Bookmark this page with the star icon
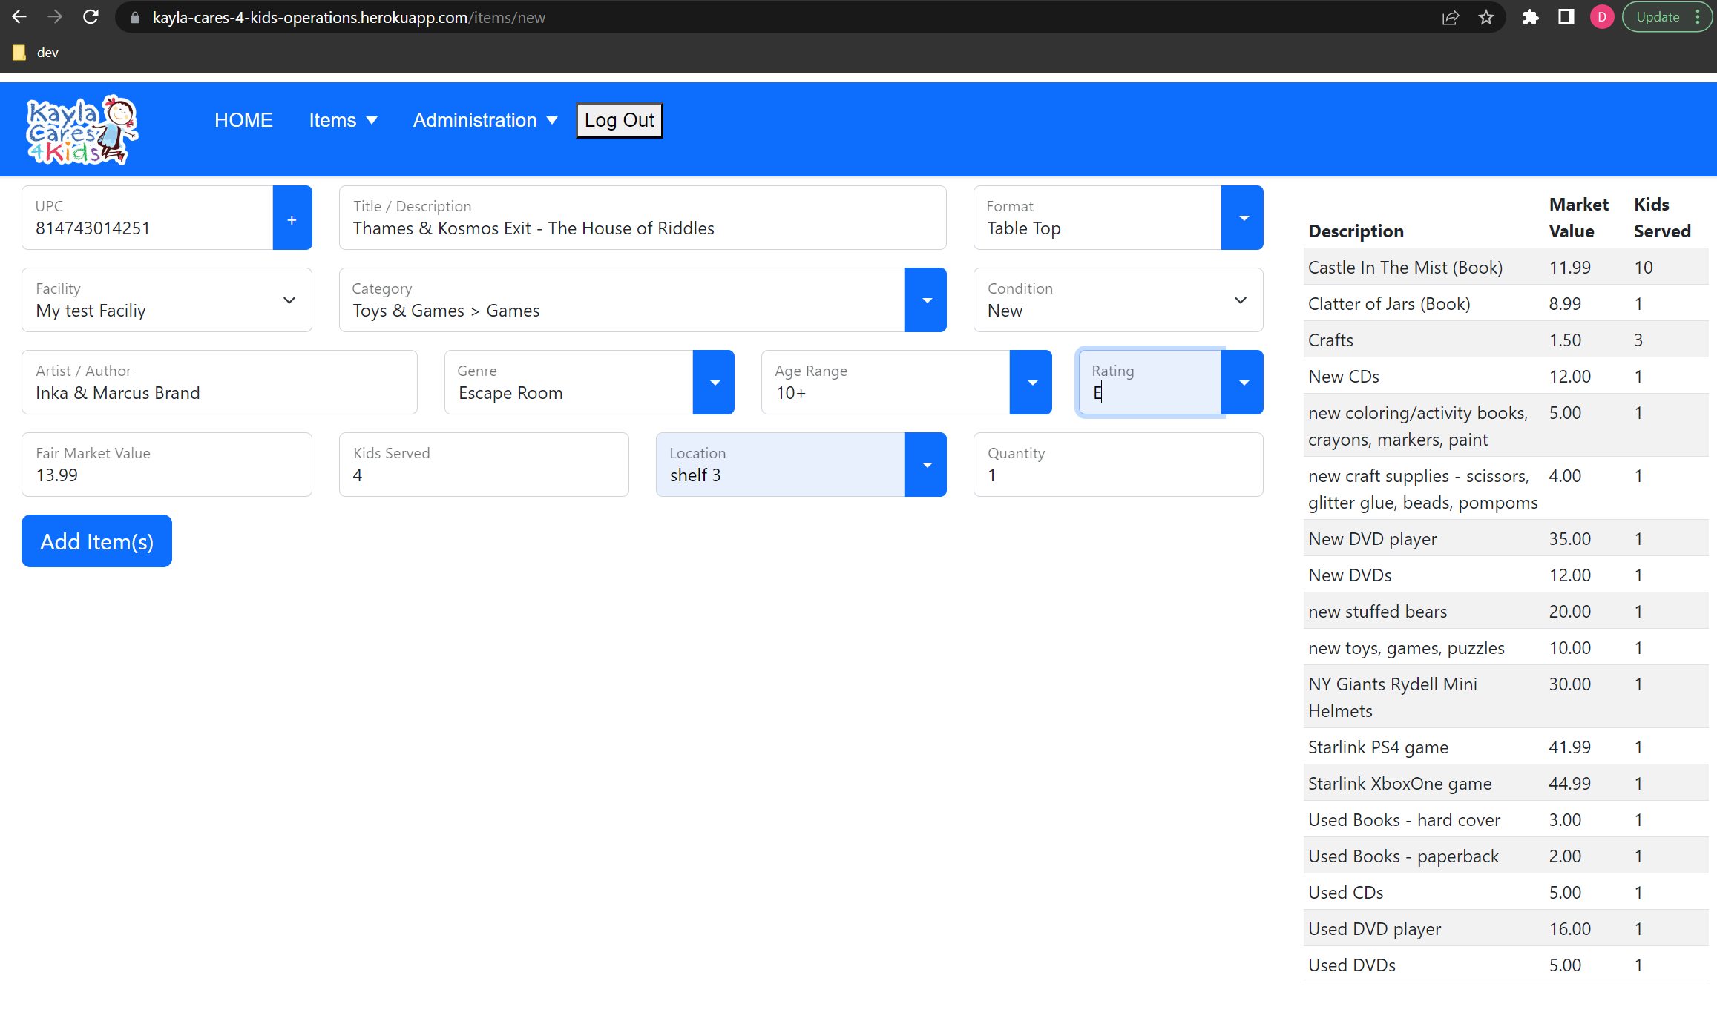Viewport: 1717px width, 1024px height. pyautogui.click(x=1485, y=17)
